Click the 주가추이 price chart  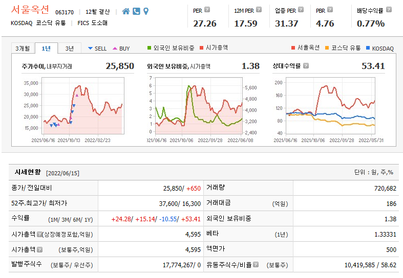83,106
